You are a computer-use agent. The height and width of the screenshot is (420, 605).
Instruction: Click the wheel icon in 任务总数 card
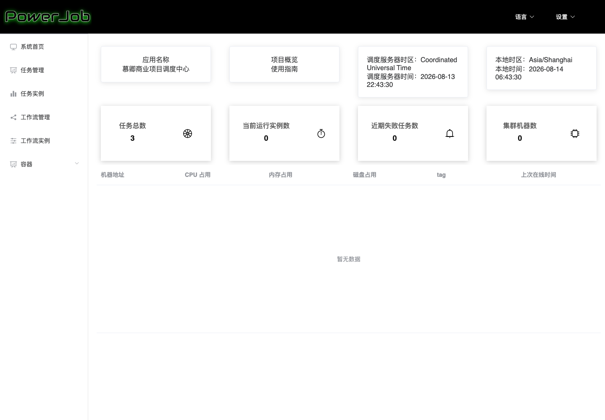pyautogui.click(x=187, y=134)
